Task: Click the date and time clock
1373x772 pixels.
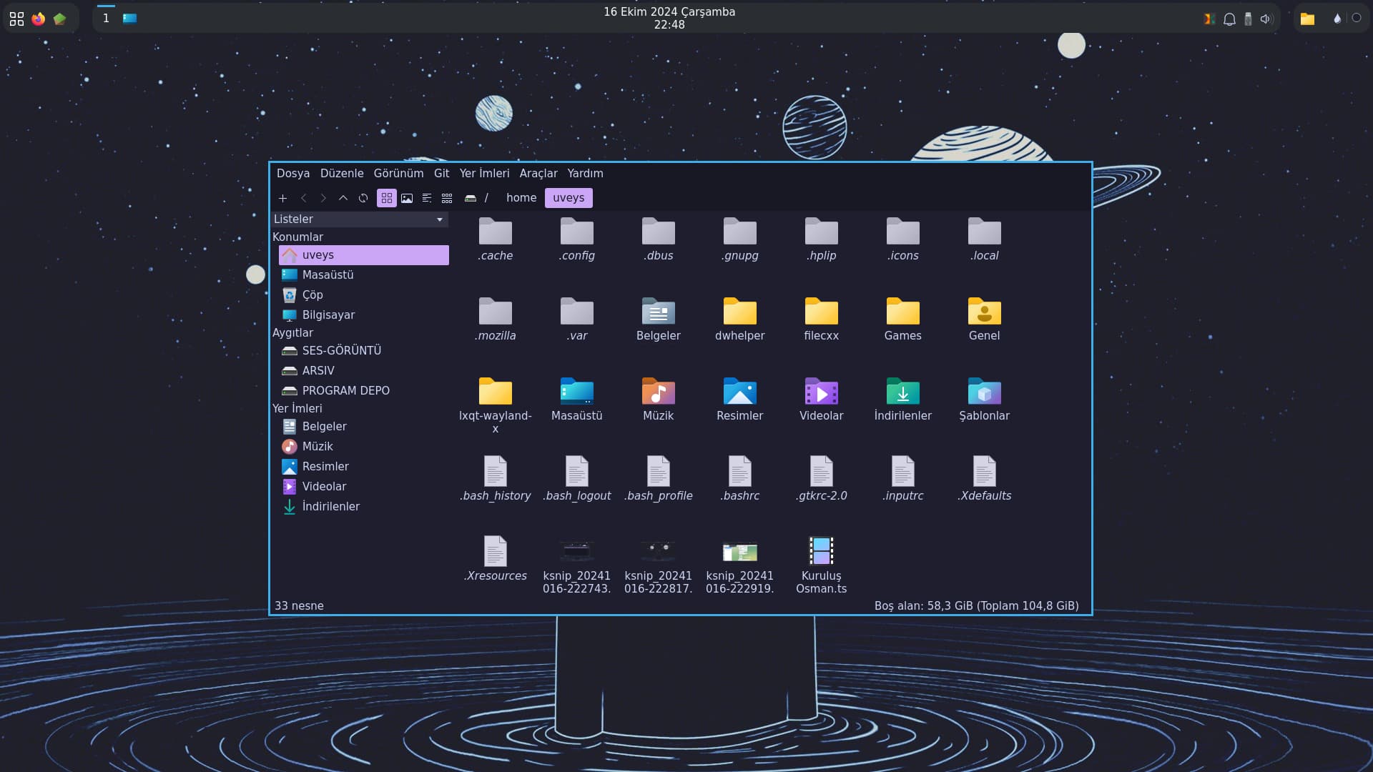Action: 669,18
